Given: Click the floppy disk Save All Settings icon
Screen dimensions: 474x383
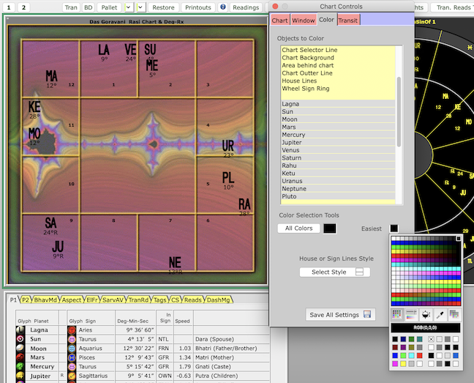Looking at the screenshot, I should (x=367, y=315).
